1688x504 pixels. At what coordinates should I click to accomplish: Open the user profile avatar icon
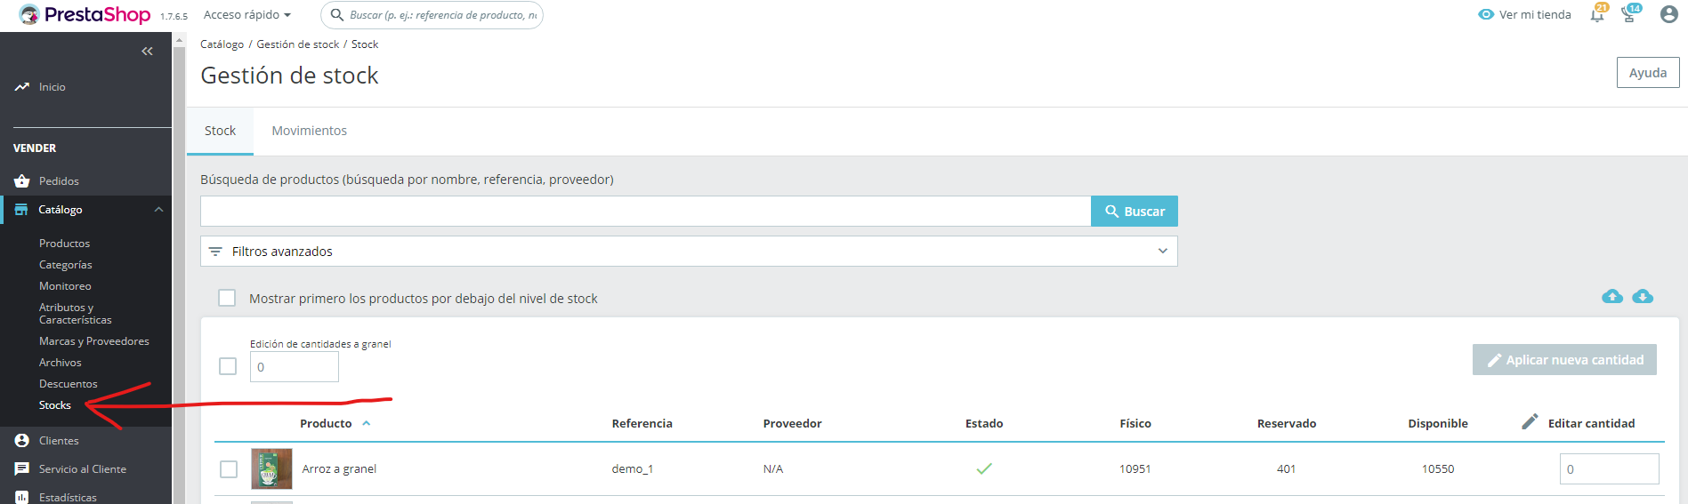tap(1668, 14)
